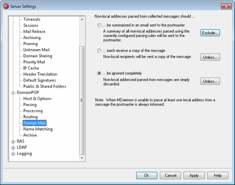The width and height of the screenshot is (235, 185).
Task: Open Public & Shared Folders settings
Action: click(45, 86)
